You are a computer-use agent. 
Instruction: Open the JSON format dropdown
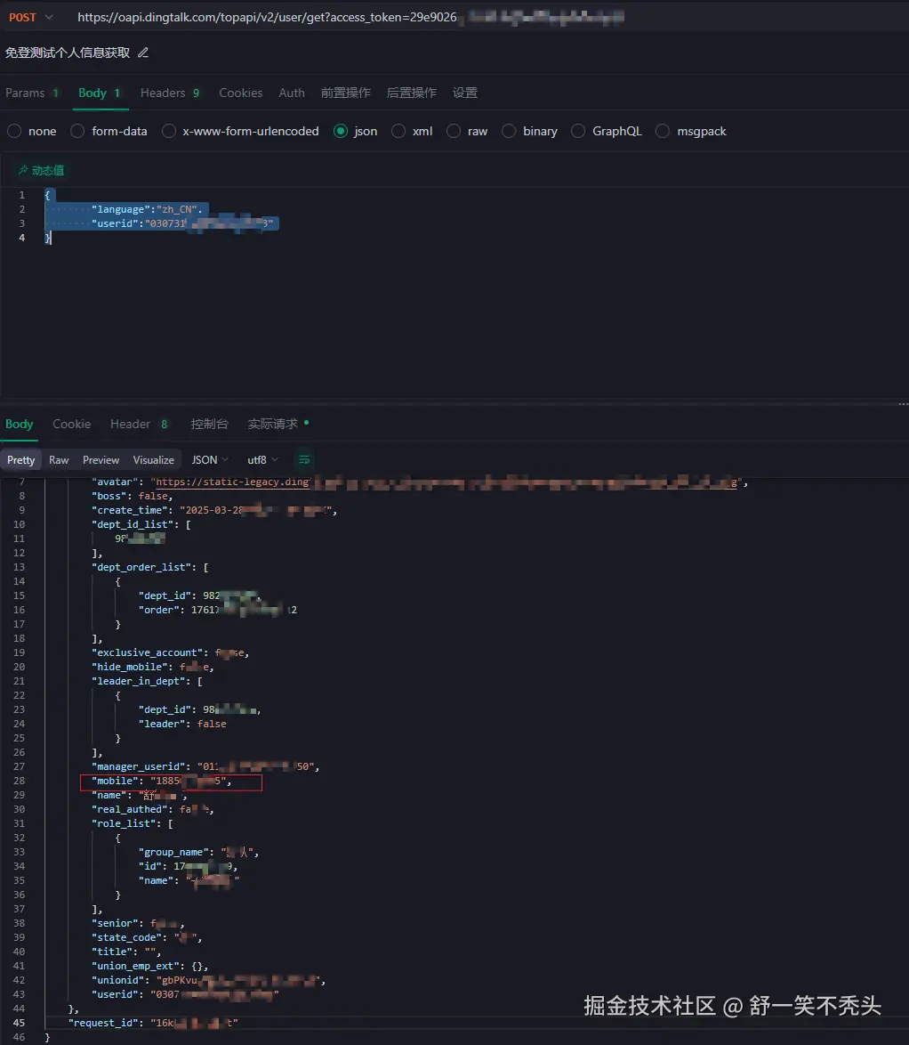click(x=210, y=460)
